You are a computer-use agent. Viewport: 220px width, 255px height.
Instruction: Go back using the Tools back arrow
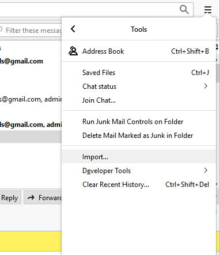[73, 29]
